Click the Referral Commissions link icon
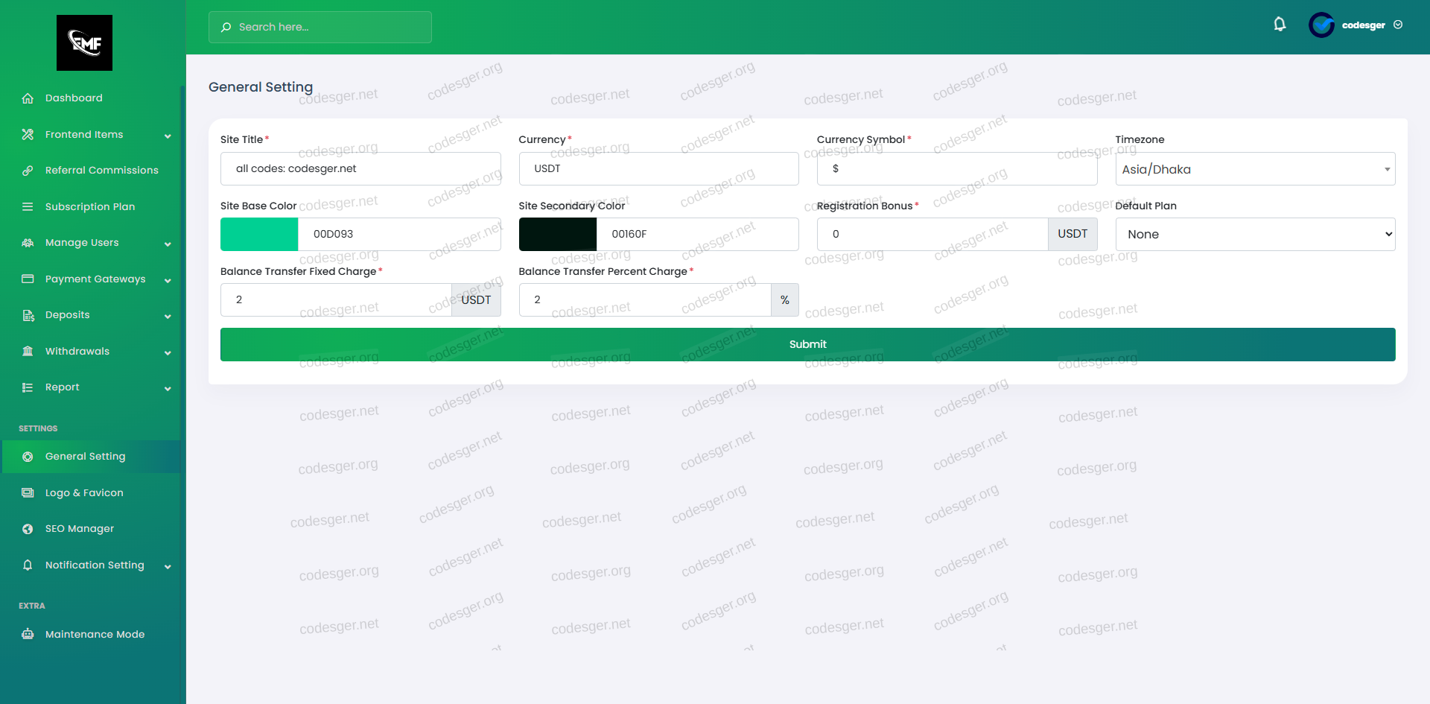Viewport: 1430px width, 704px height. [x=28, y=171]
